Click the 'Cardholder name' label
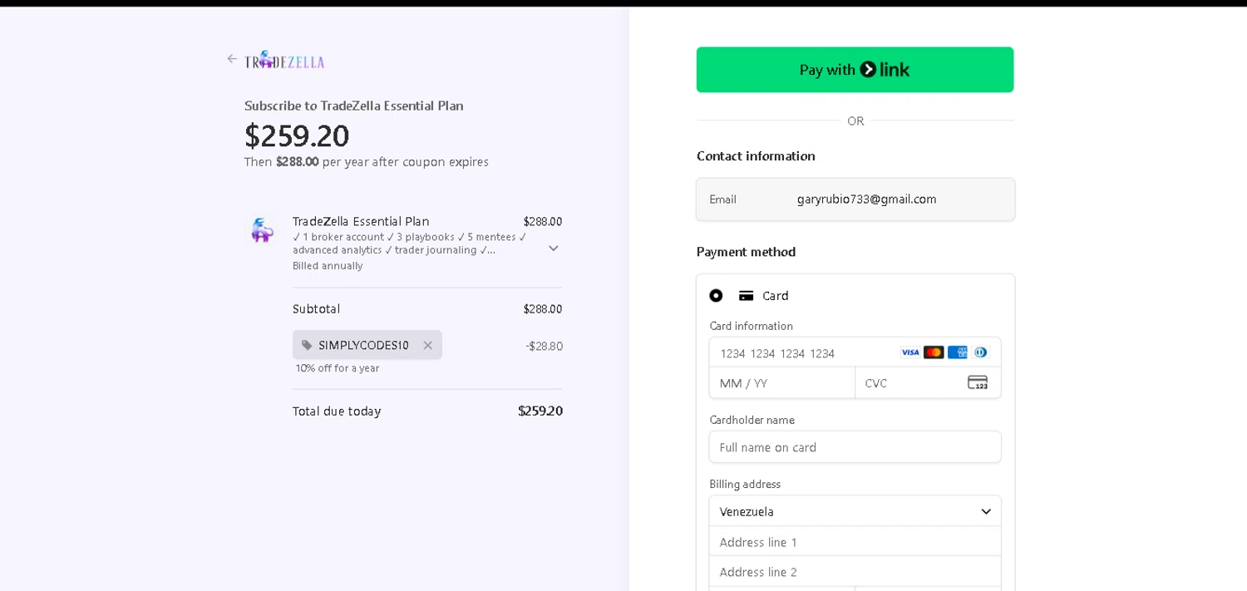 pyautogui.click(x=752, y=421)
